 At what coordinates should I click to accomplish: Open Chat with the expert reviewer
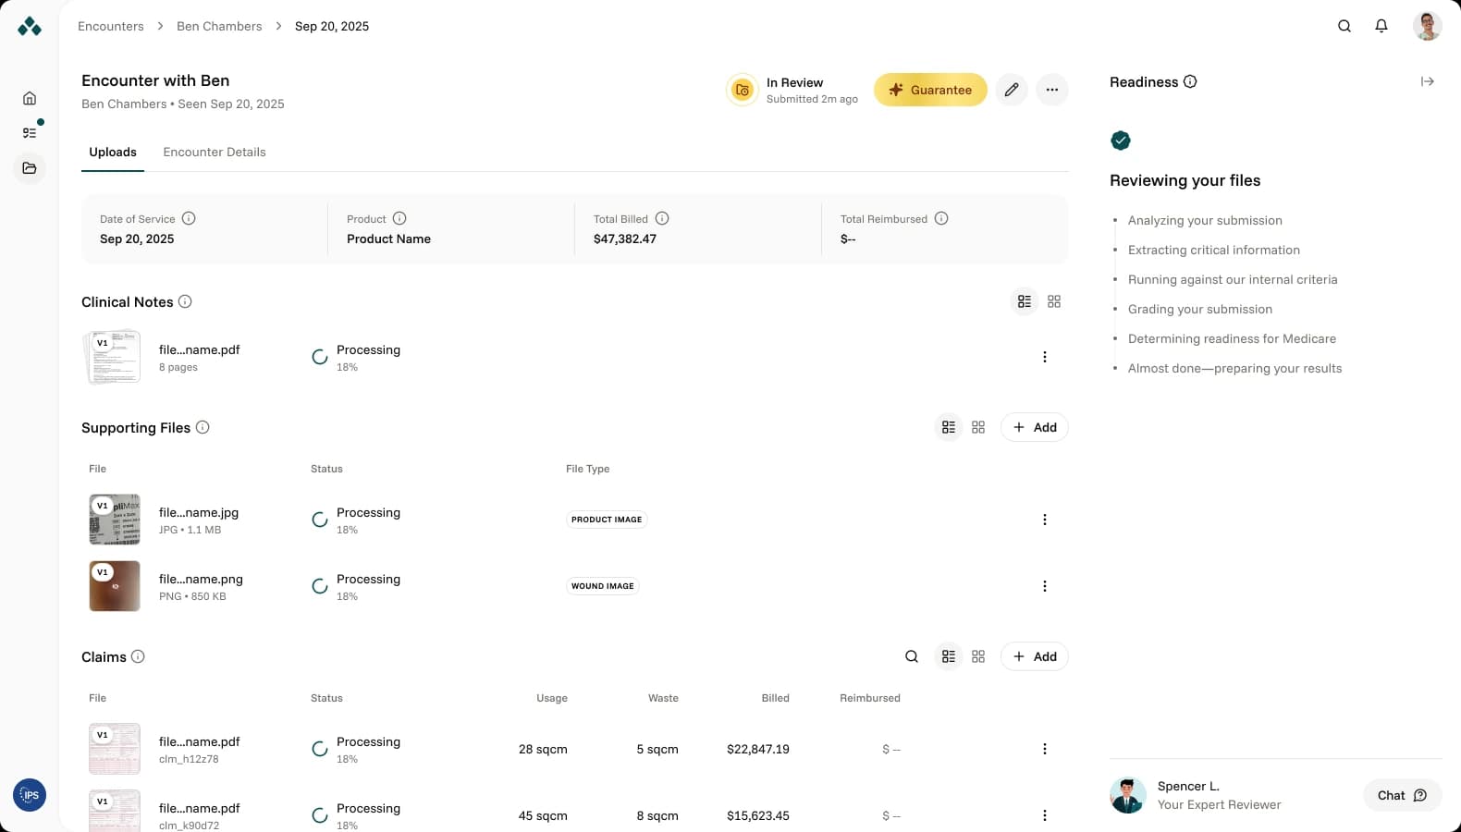1402,795
